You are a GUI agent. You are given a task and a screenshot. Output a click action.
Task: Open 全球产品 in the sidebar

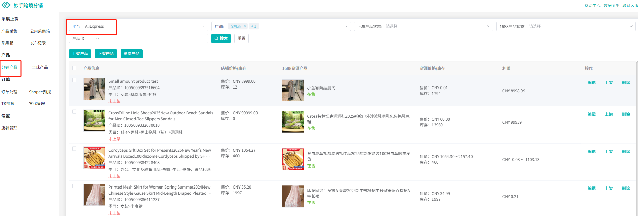[40, 67]
